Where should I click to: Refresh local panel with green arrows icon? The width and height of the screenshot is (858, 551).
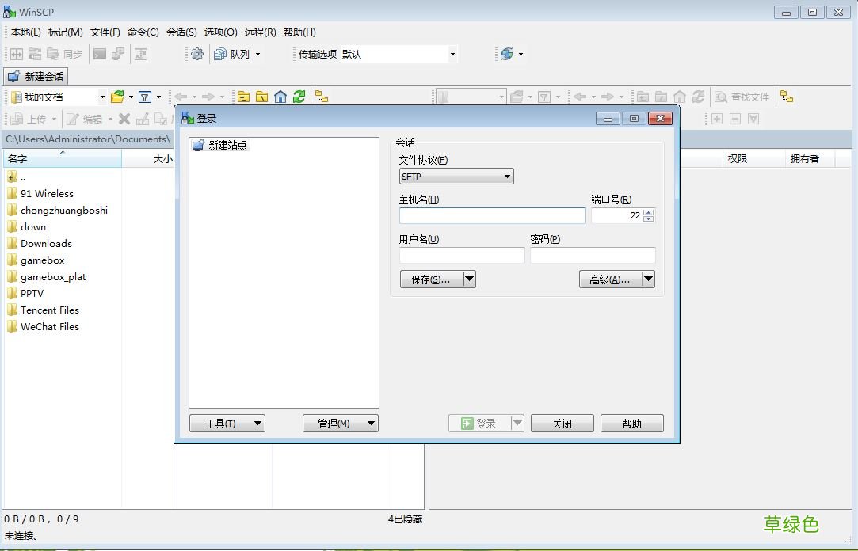pyautogui.click(x=299, y=97)
